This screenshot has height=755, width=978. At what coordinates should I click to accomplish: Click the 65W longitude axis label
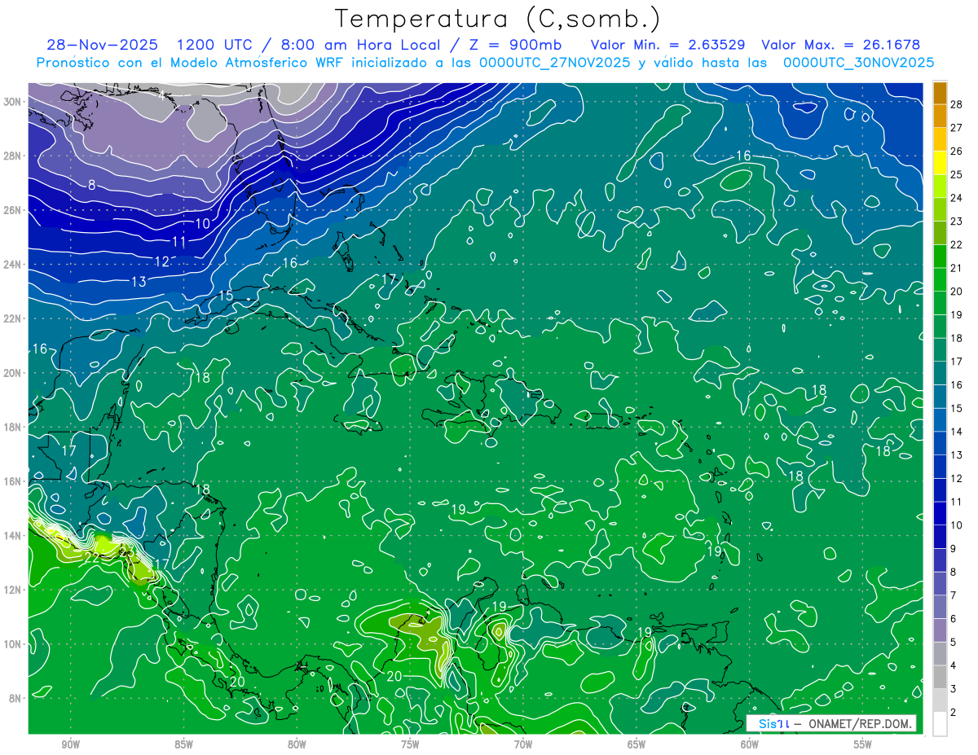(637, 744)
